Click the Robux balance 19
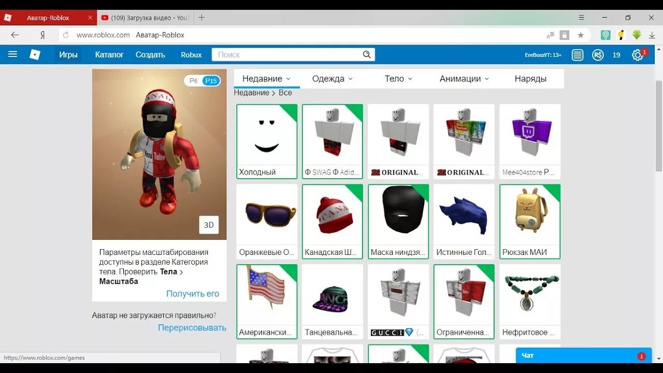The image size is (663, 373). (x=616, y=55)
